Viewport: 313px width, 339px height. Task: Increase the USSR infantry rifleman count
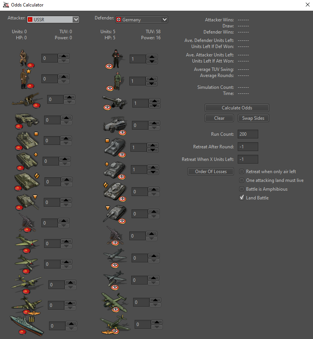(x=64, y=56)
